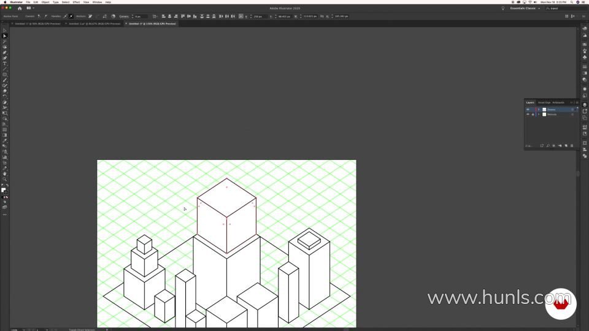Select the Selection tool (black arrow)

pyautogui.click(x=4, y=31)
